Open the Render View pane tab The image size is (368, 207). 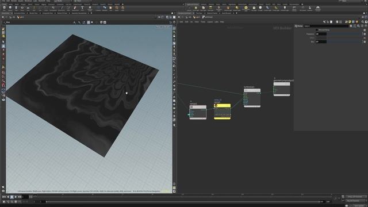coord(33,13)
